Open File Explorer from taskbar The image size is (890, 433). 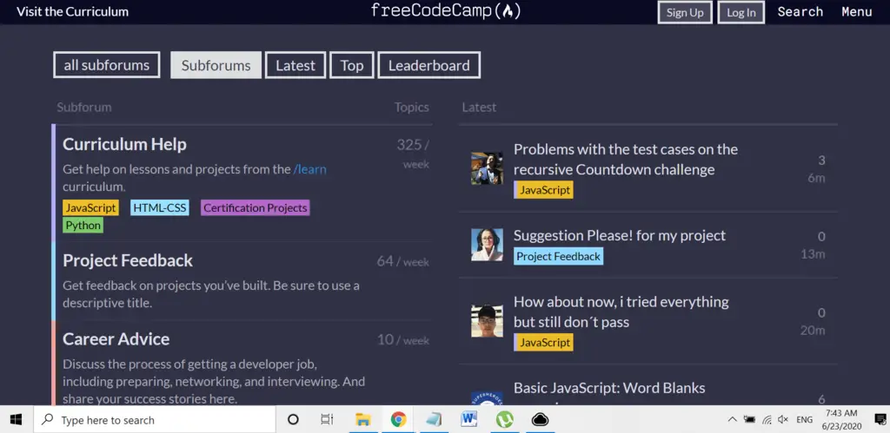[362, 419]
